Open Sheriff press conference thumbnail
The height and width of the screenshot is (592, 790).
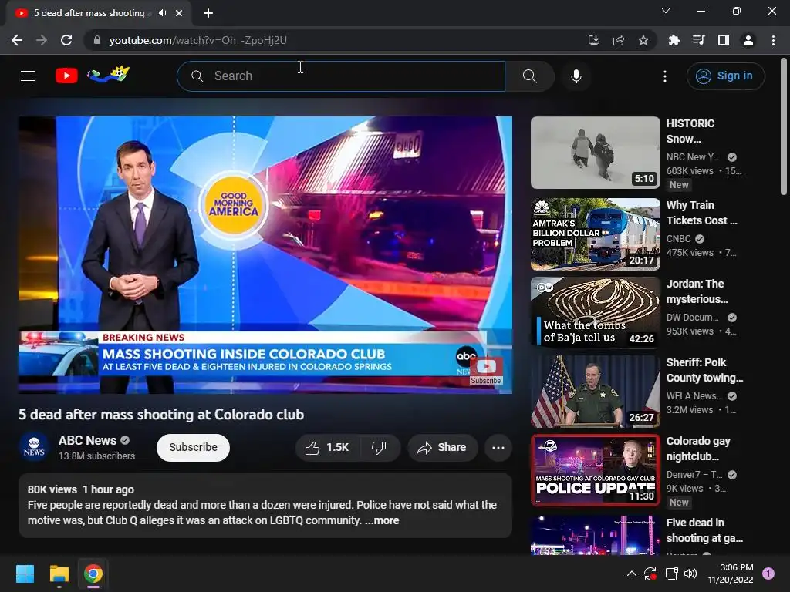pos(595,392)
